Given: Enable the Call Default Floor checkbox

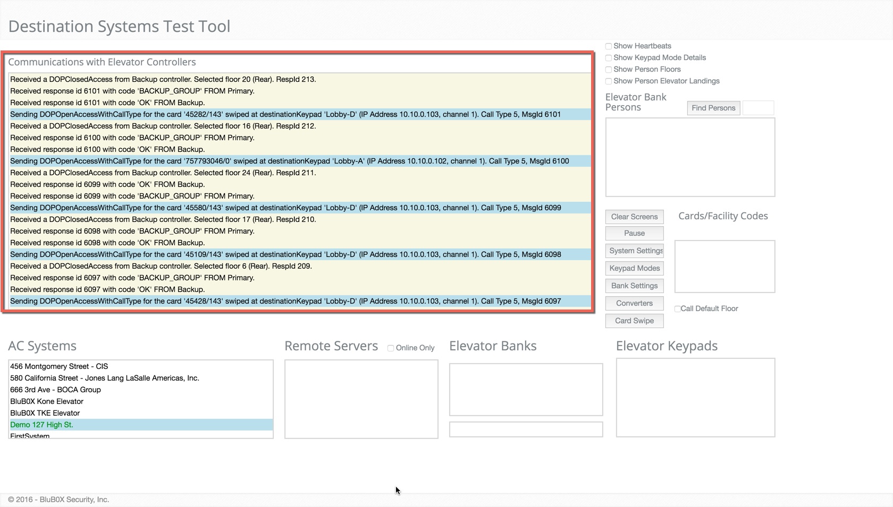Looking at the screenshot, I should [x=677, y=308].
